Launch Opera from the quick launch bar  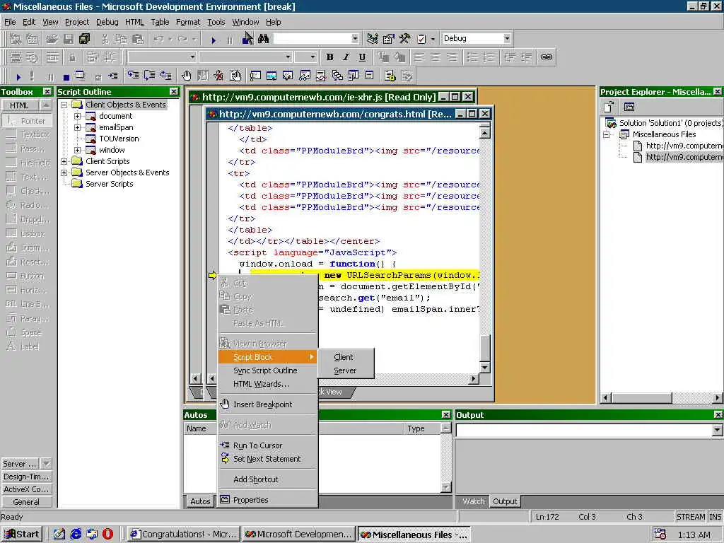click(x=107, y=534)
